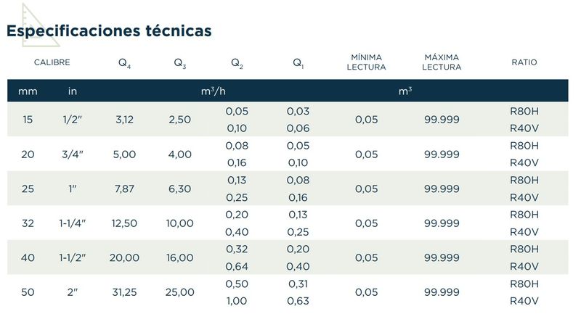Select the 3/4″ caliber cell
581x314 pixels.
coord(73,154)
